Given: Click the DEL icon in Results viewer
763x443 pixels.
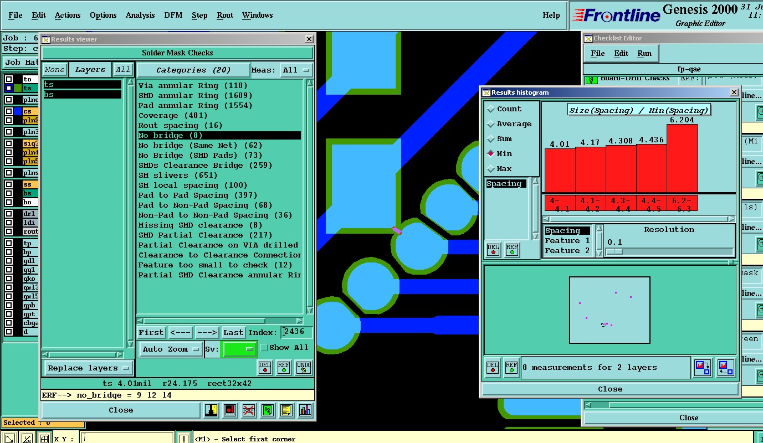Looking at the screenshot, I should [x=265, y=367].
